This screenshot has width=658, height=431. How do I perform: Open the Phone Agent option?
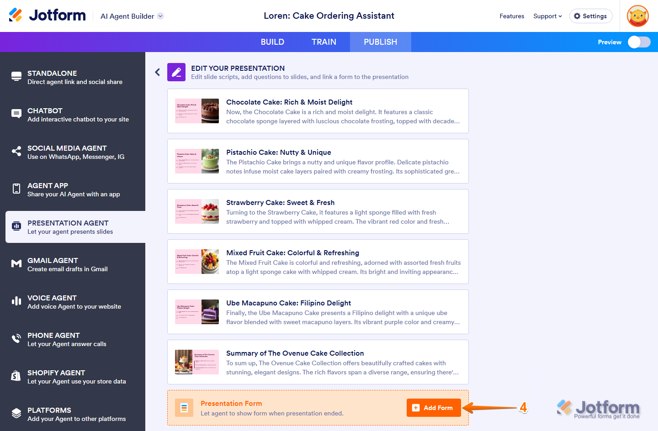75,339
